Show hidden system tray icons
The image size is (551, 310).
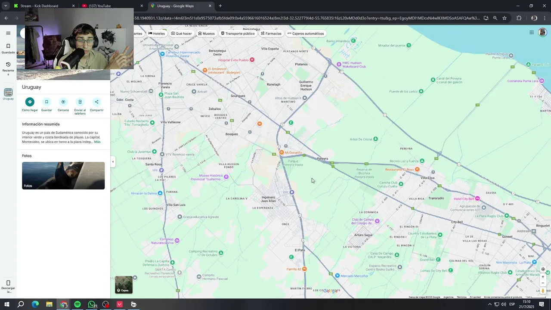[489, 304]
